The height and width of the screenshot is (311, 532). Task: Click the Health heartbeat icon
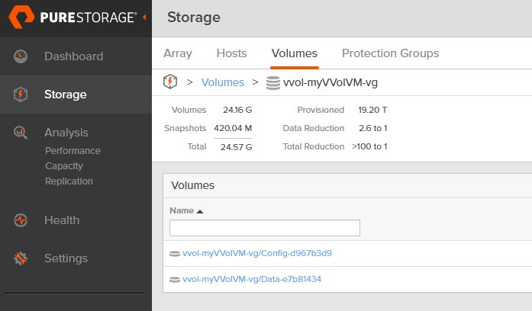tap(21, 220)
